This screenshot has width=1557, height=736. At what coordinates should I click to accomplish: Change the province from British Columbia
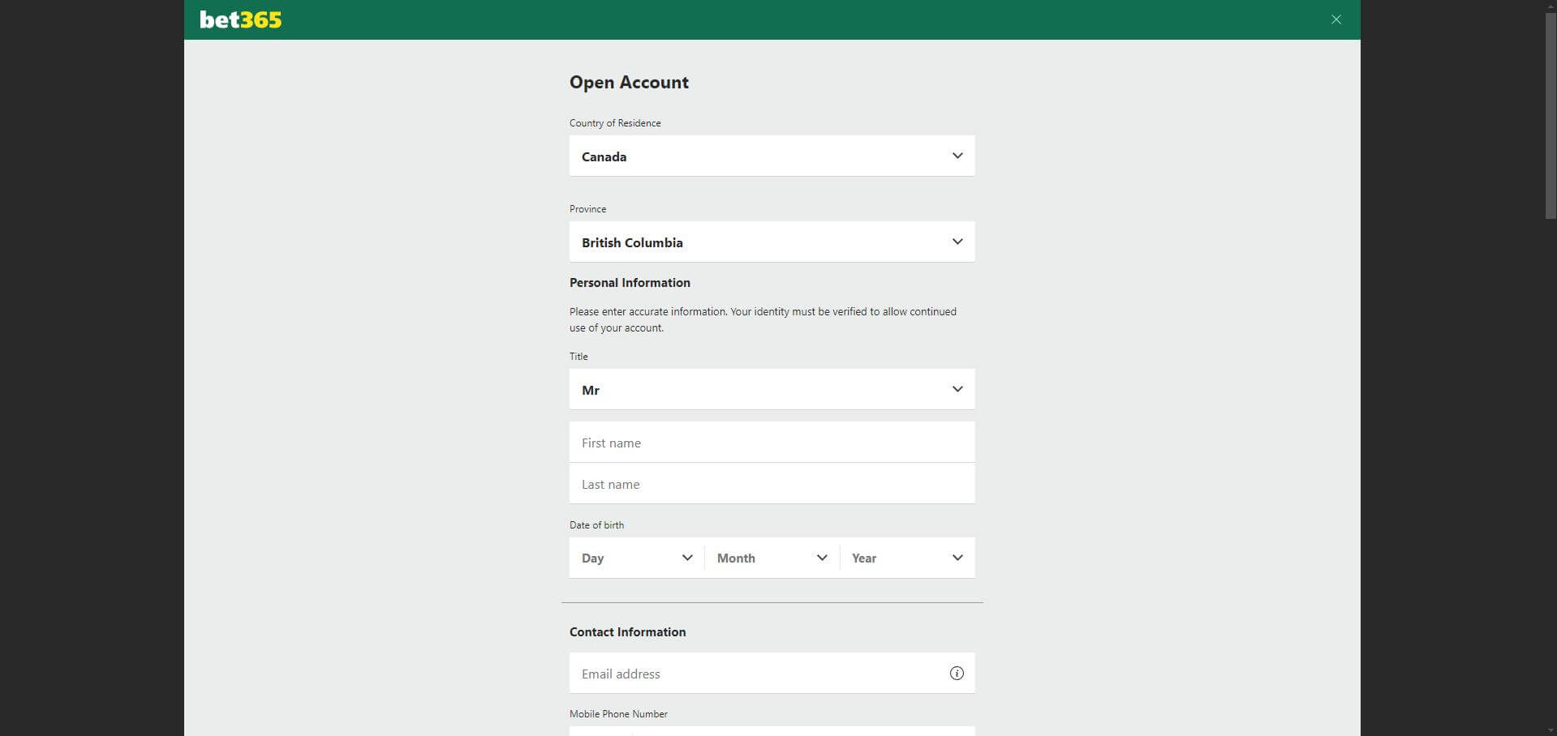(x=771, y=241)
